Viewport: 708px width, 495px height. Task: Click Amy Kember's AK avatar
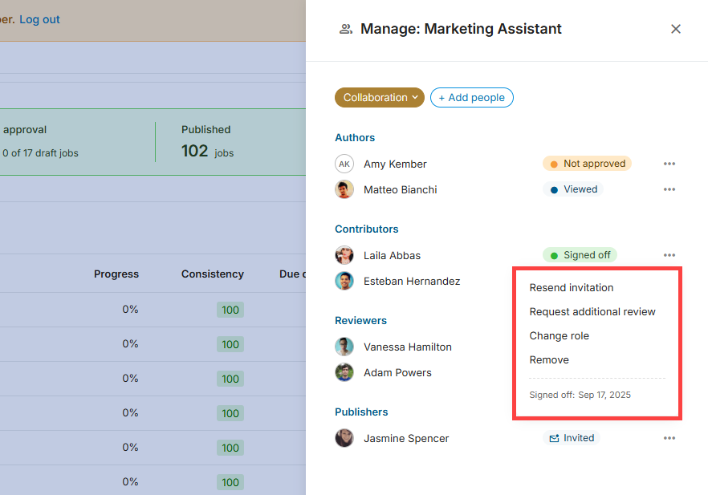344,164
